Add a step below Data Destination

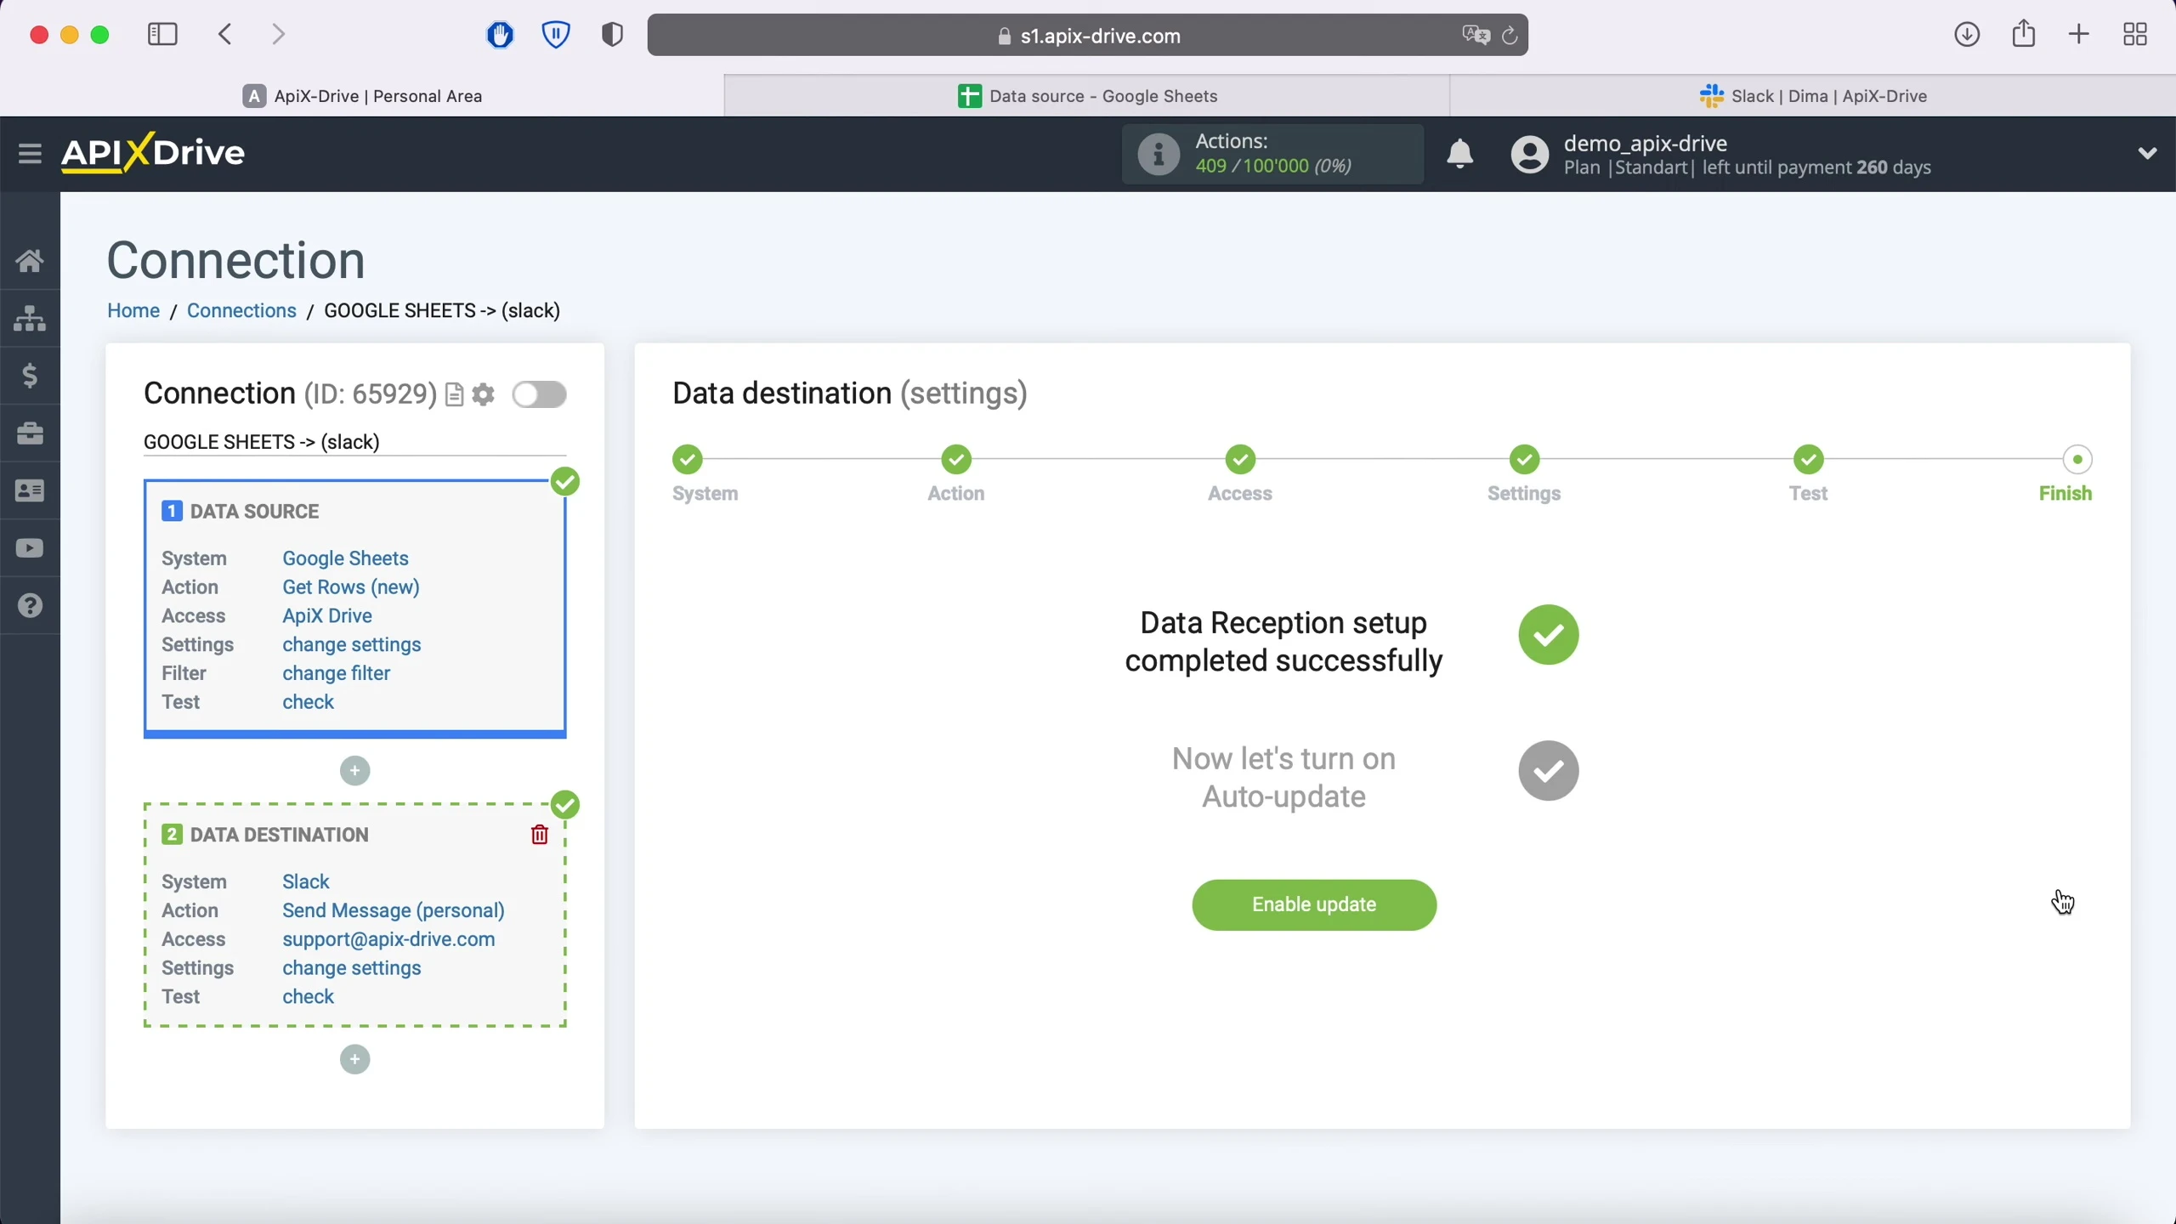tap(355, 1059)
